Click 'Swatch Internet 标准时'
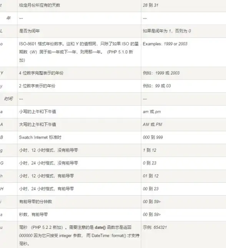 coord(40,137)
